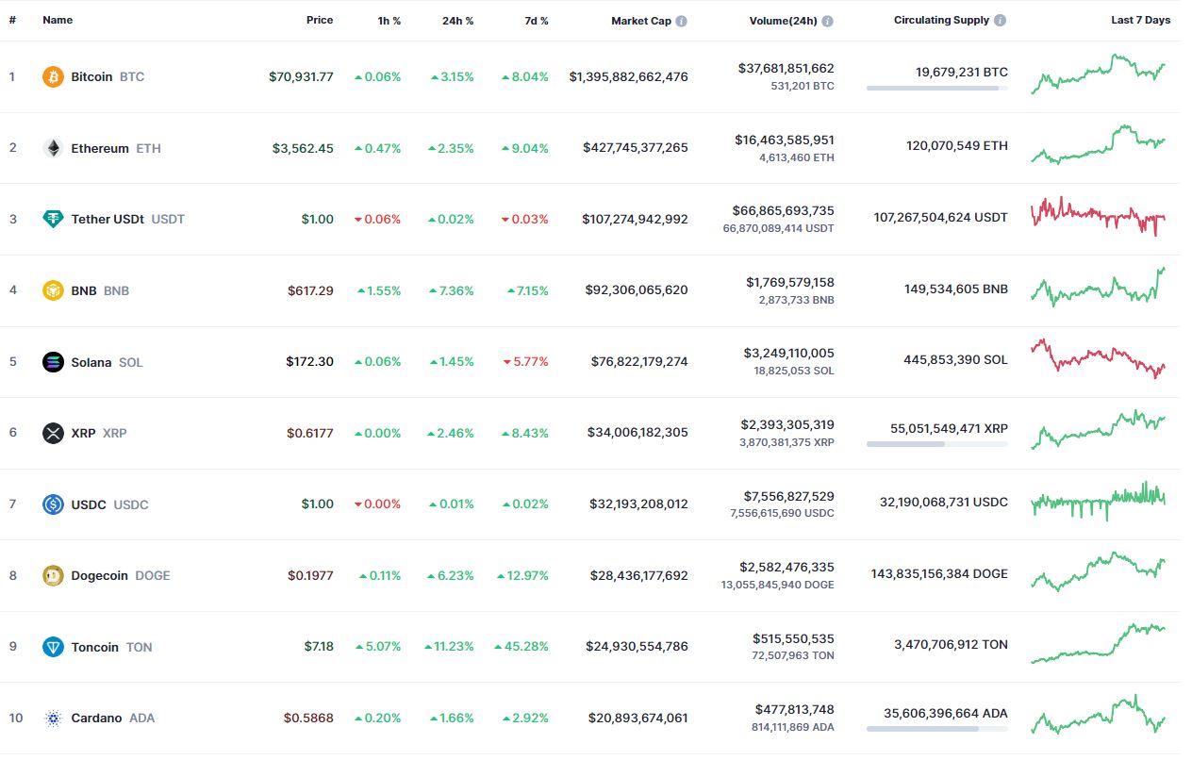The image size is (1192, 760).
Task: Open the Bitcoin BTC name link
Action: click(x=108, y=76)
